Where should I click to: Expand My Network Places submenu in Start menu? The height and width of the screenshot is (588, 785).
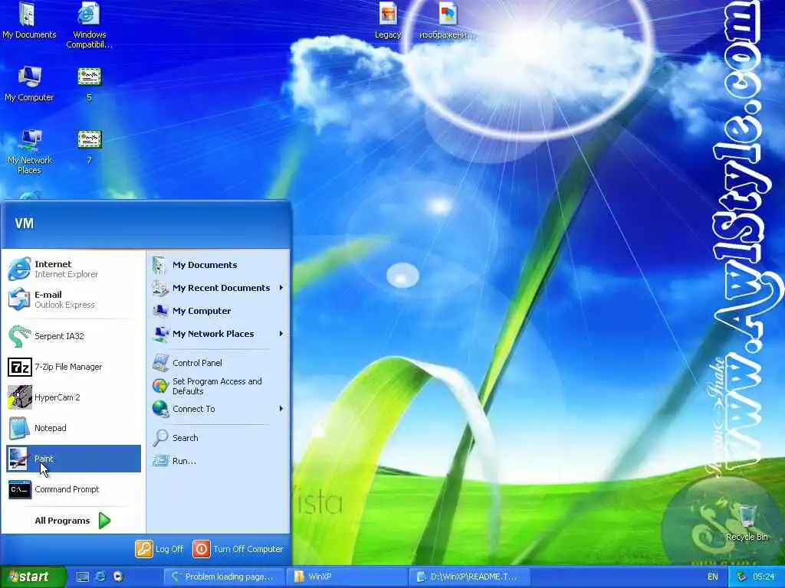click(x=218, y=334)
